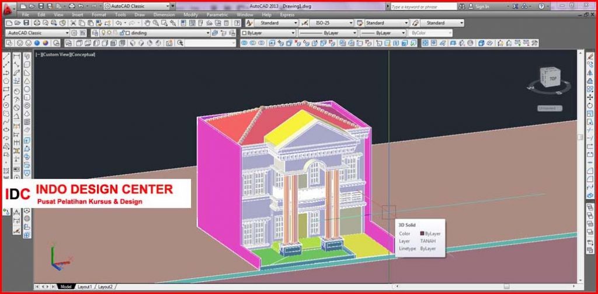Click the binoculars search icon
Viewport: 598px width, 294px height.
(462, 6)
